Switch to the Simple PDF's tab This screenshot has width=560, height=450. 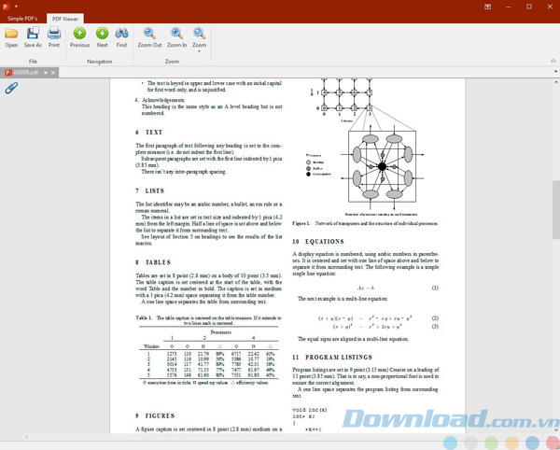(x=22, y=19)
